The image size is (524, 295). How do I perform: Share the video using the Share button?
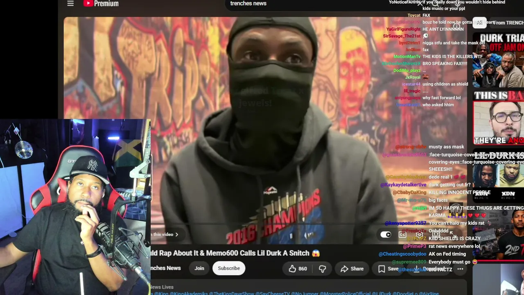click(x=352, y=269)
